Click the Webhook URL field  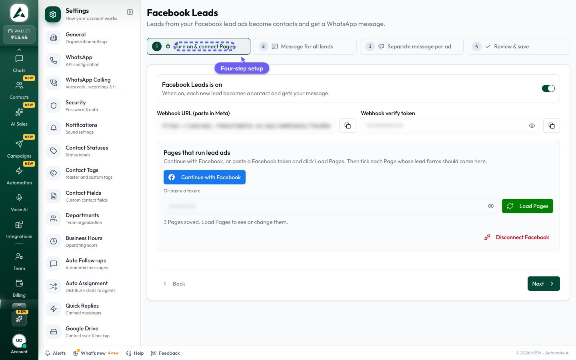[x=246, y=126]
